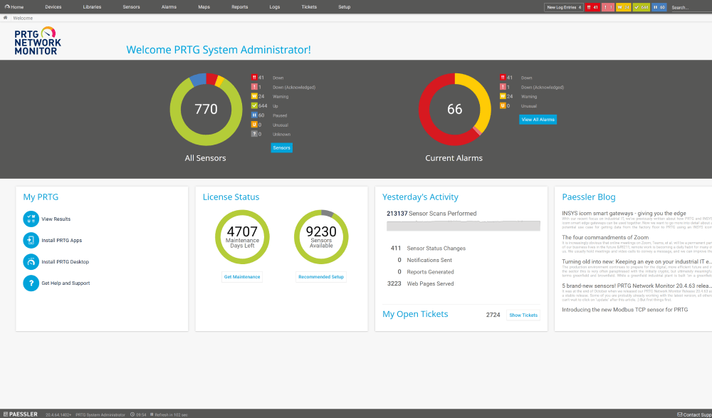This screenshot has height=418, width=712.
Task: Open the Contact Support link in footer
Action: pyautogui.click(x=695, y=415)
